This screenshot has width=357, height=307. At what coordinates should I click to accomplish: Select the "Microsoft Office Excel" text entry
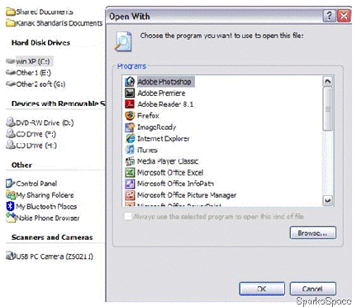(170, 173)
